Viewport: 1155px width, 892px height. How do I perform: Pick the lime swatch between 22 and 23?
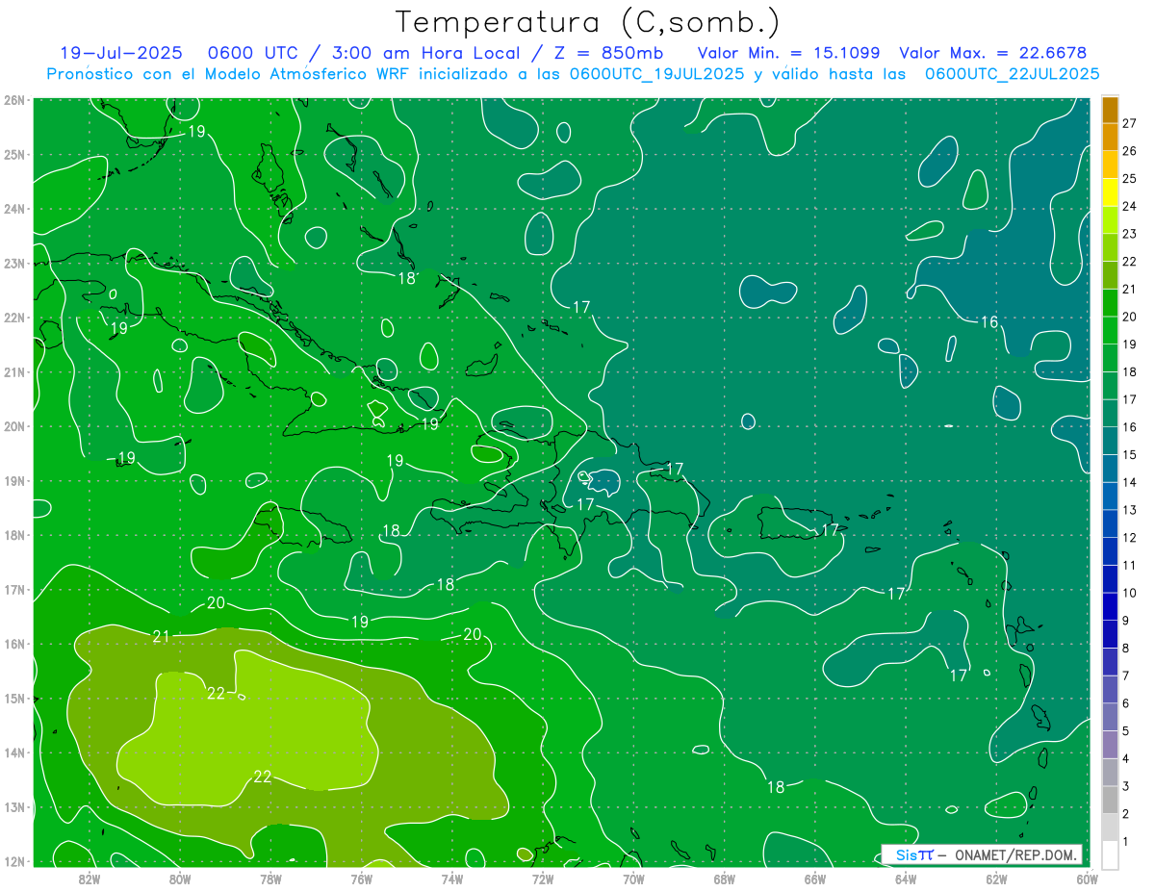1110,247
